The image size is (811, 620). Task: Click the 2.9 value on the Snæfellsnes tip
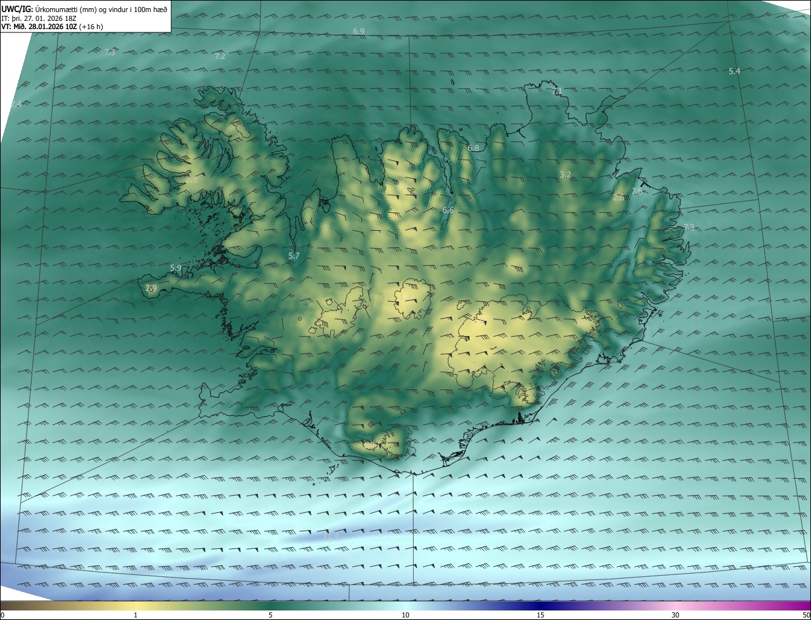coord(151,288)
